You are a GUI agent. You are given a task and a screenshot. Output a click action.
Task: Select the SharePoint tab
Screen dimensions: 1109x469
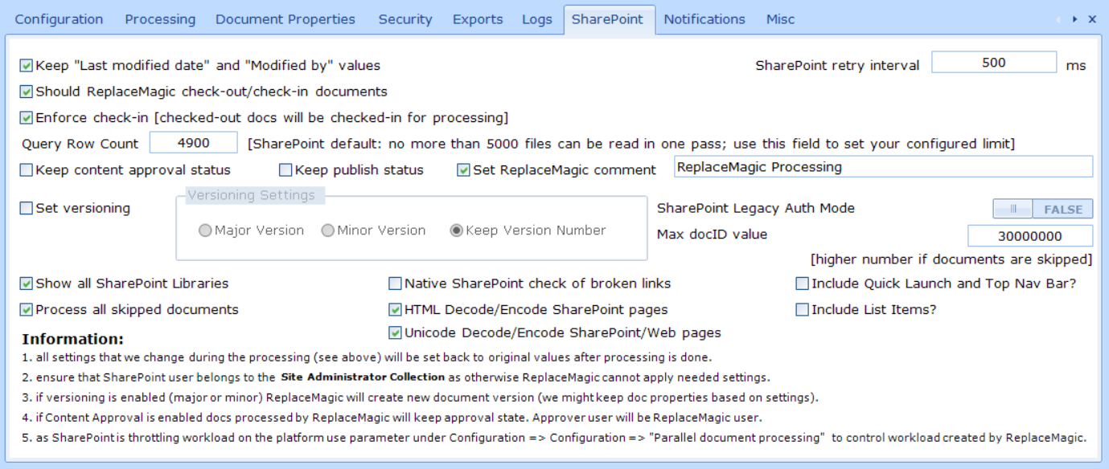coord(608,19)
